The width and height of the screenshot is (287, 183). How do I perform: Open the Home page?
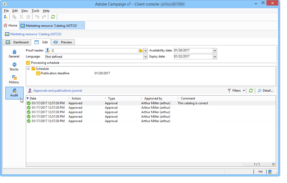point(11,25)
